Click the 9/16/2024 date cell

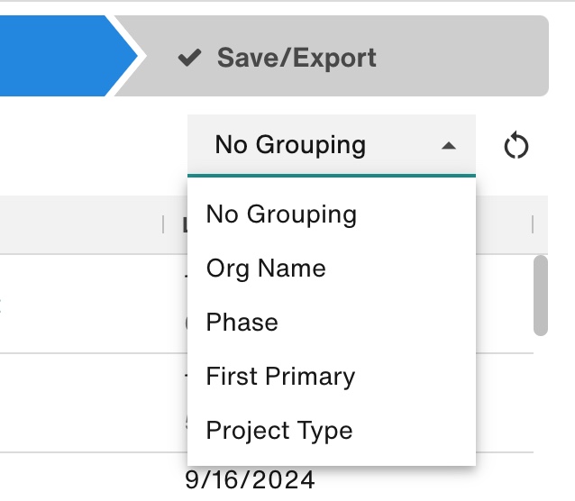pyautogui.click(x=250, y=480)
